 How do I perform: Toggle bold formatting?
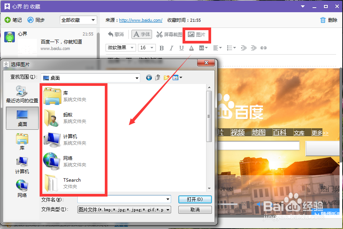[162, 48]
